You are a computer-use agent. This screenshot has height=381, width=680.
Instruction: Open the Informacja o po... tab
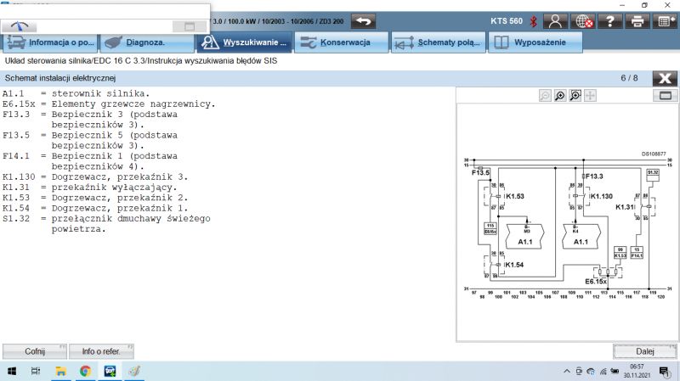pos(51,42)
